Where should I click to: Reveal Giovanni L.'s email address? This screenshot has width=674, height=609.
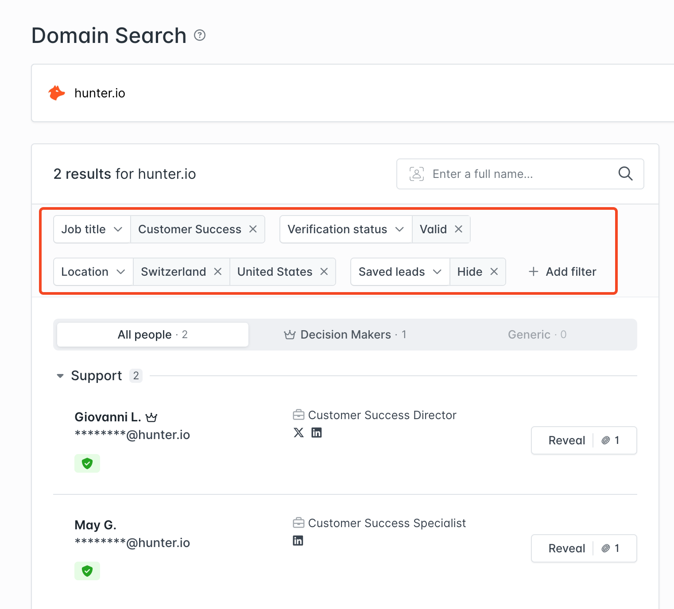pyautogui.click(x=566, y=440)
